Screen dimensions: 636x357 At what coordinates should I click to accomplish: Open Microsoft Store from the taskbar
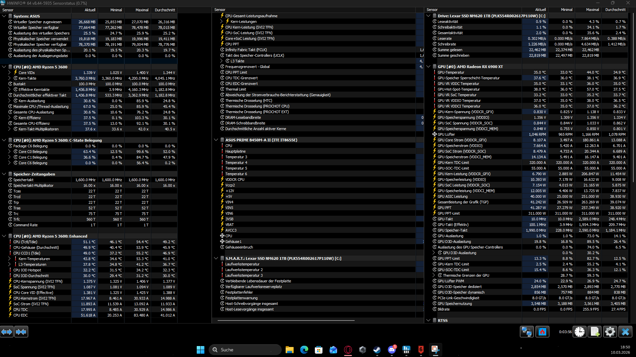pyautogui.click(x=318, y=350)
